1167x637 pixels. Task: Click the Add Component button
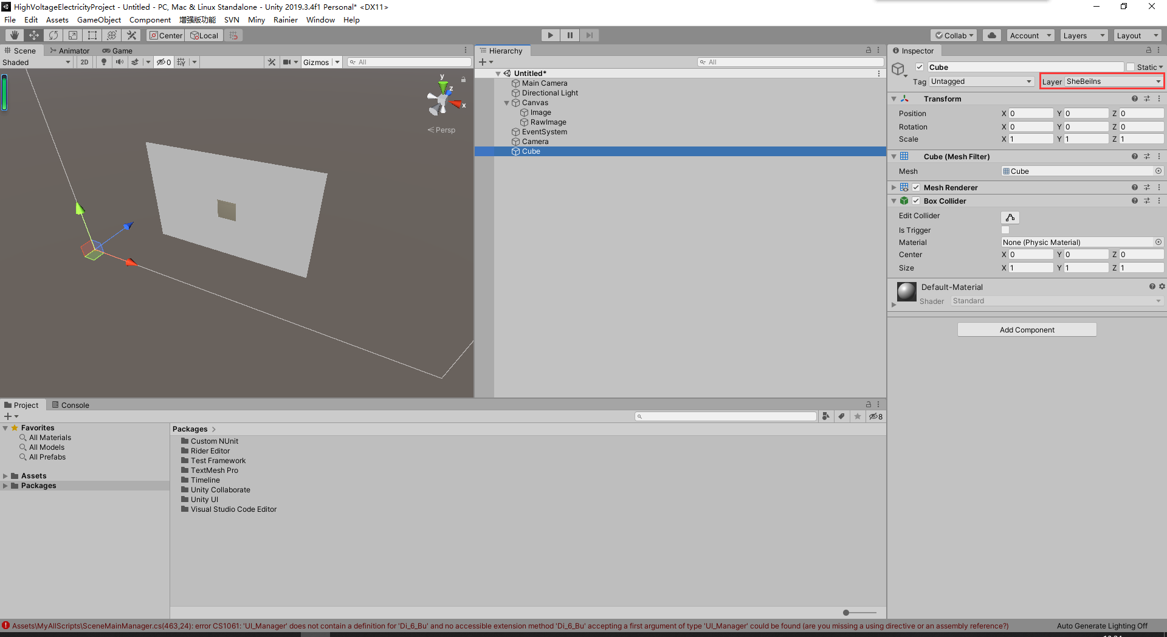(1027, 329)
